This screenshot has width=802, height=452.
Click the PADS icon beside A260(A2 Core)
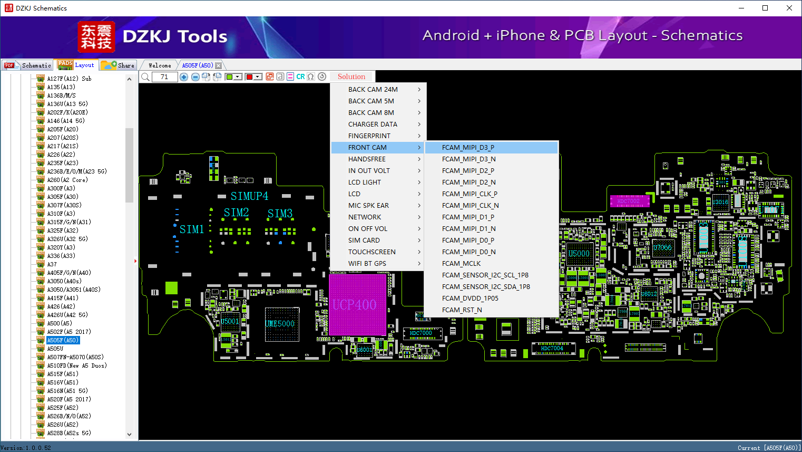tap(41, 180)
